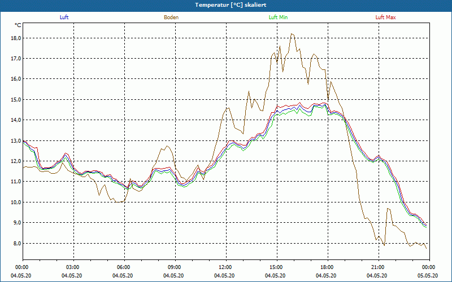This screenshot has width=452, height=282.
Task: Select the green 'Luft Min' legend label
Action: click(278, 17)
